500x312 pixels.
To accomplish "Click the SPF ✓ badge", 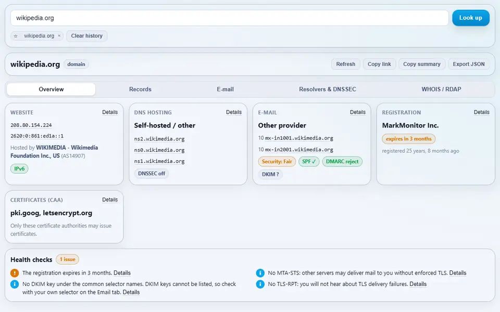I will pos(309,161).
